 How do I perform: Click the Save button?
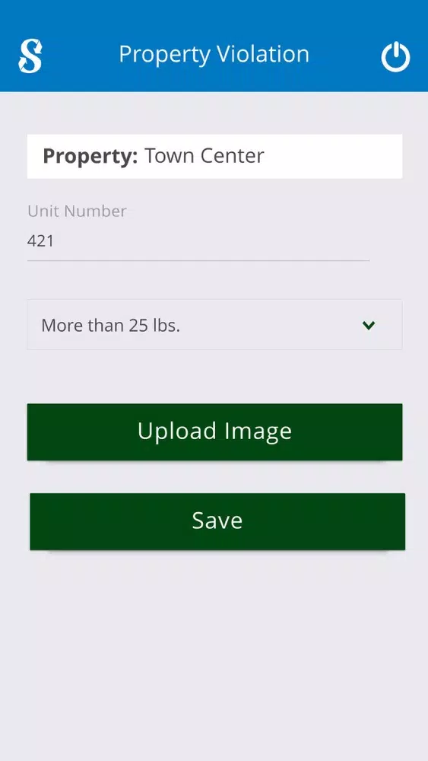[217, 522]
